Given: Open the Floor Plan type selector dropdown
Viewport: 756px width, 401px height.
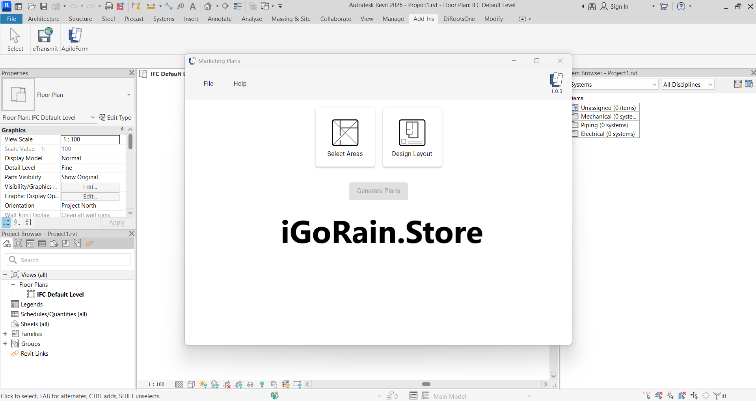Looking at the screenshot, I should pos(128,95).
